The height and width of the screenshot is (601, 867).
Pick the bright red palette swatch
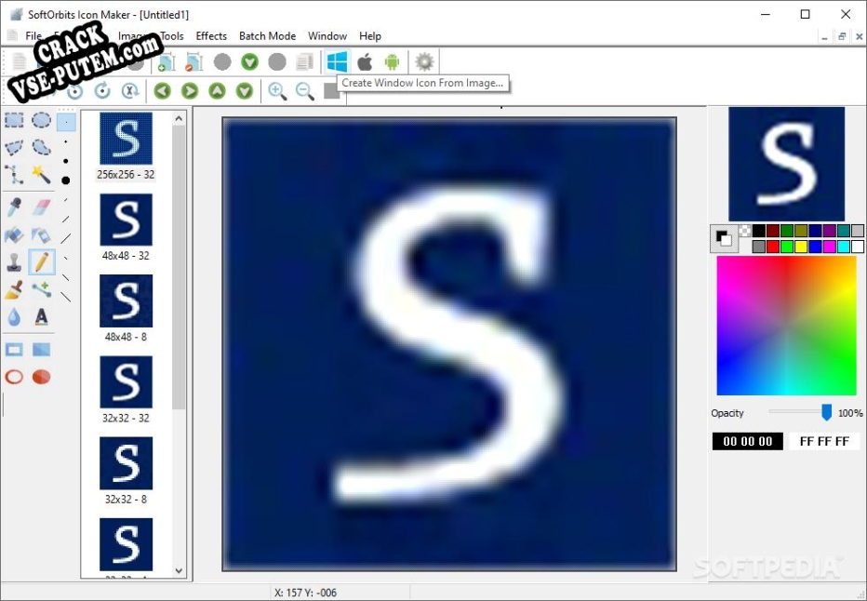[x=773, y=246]
